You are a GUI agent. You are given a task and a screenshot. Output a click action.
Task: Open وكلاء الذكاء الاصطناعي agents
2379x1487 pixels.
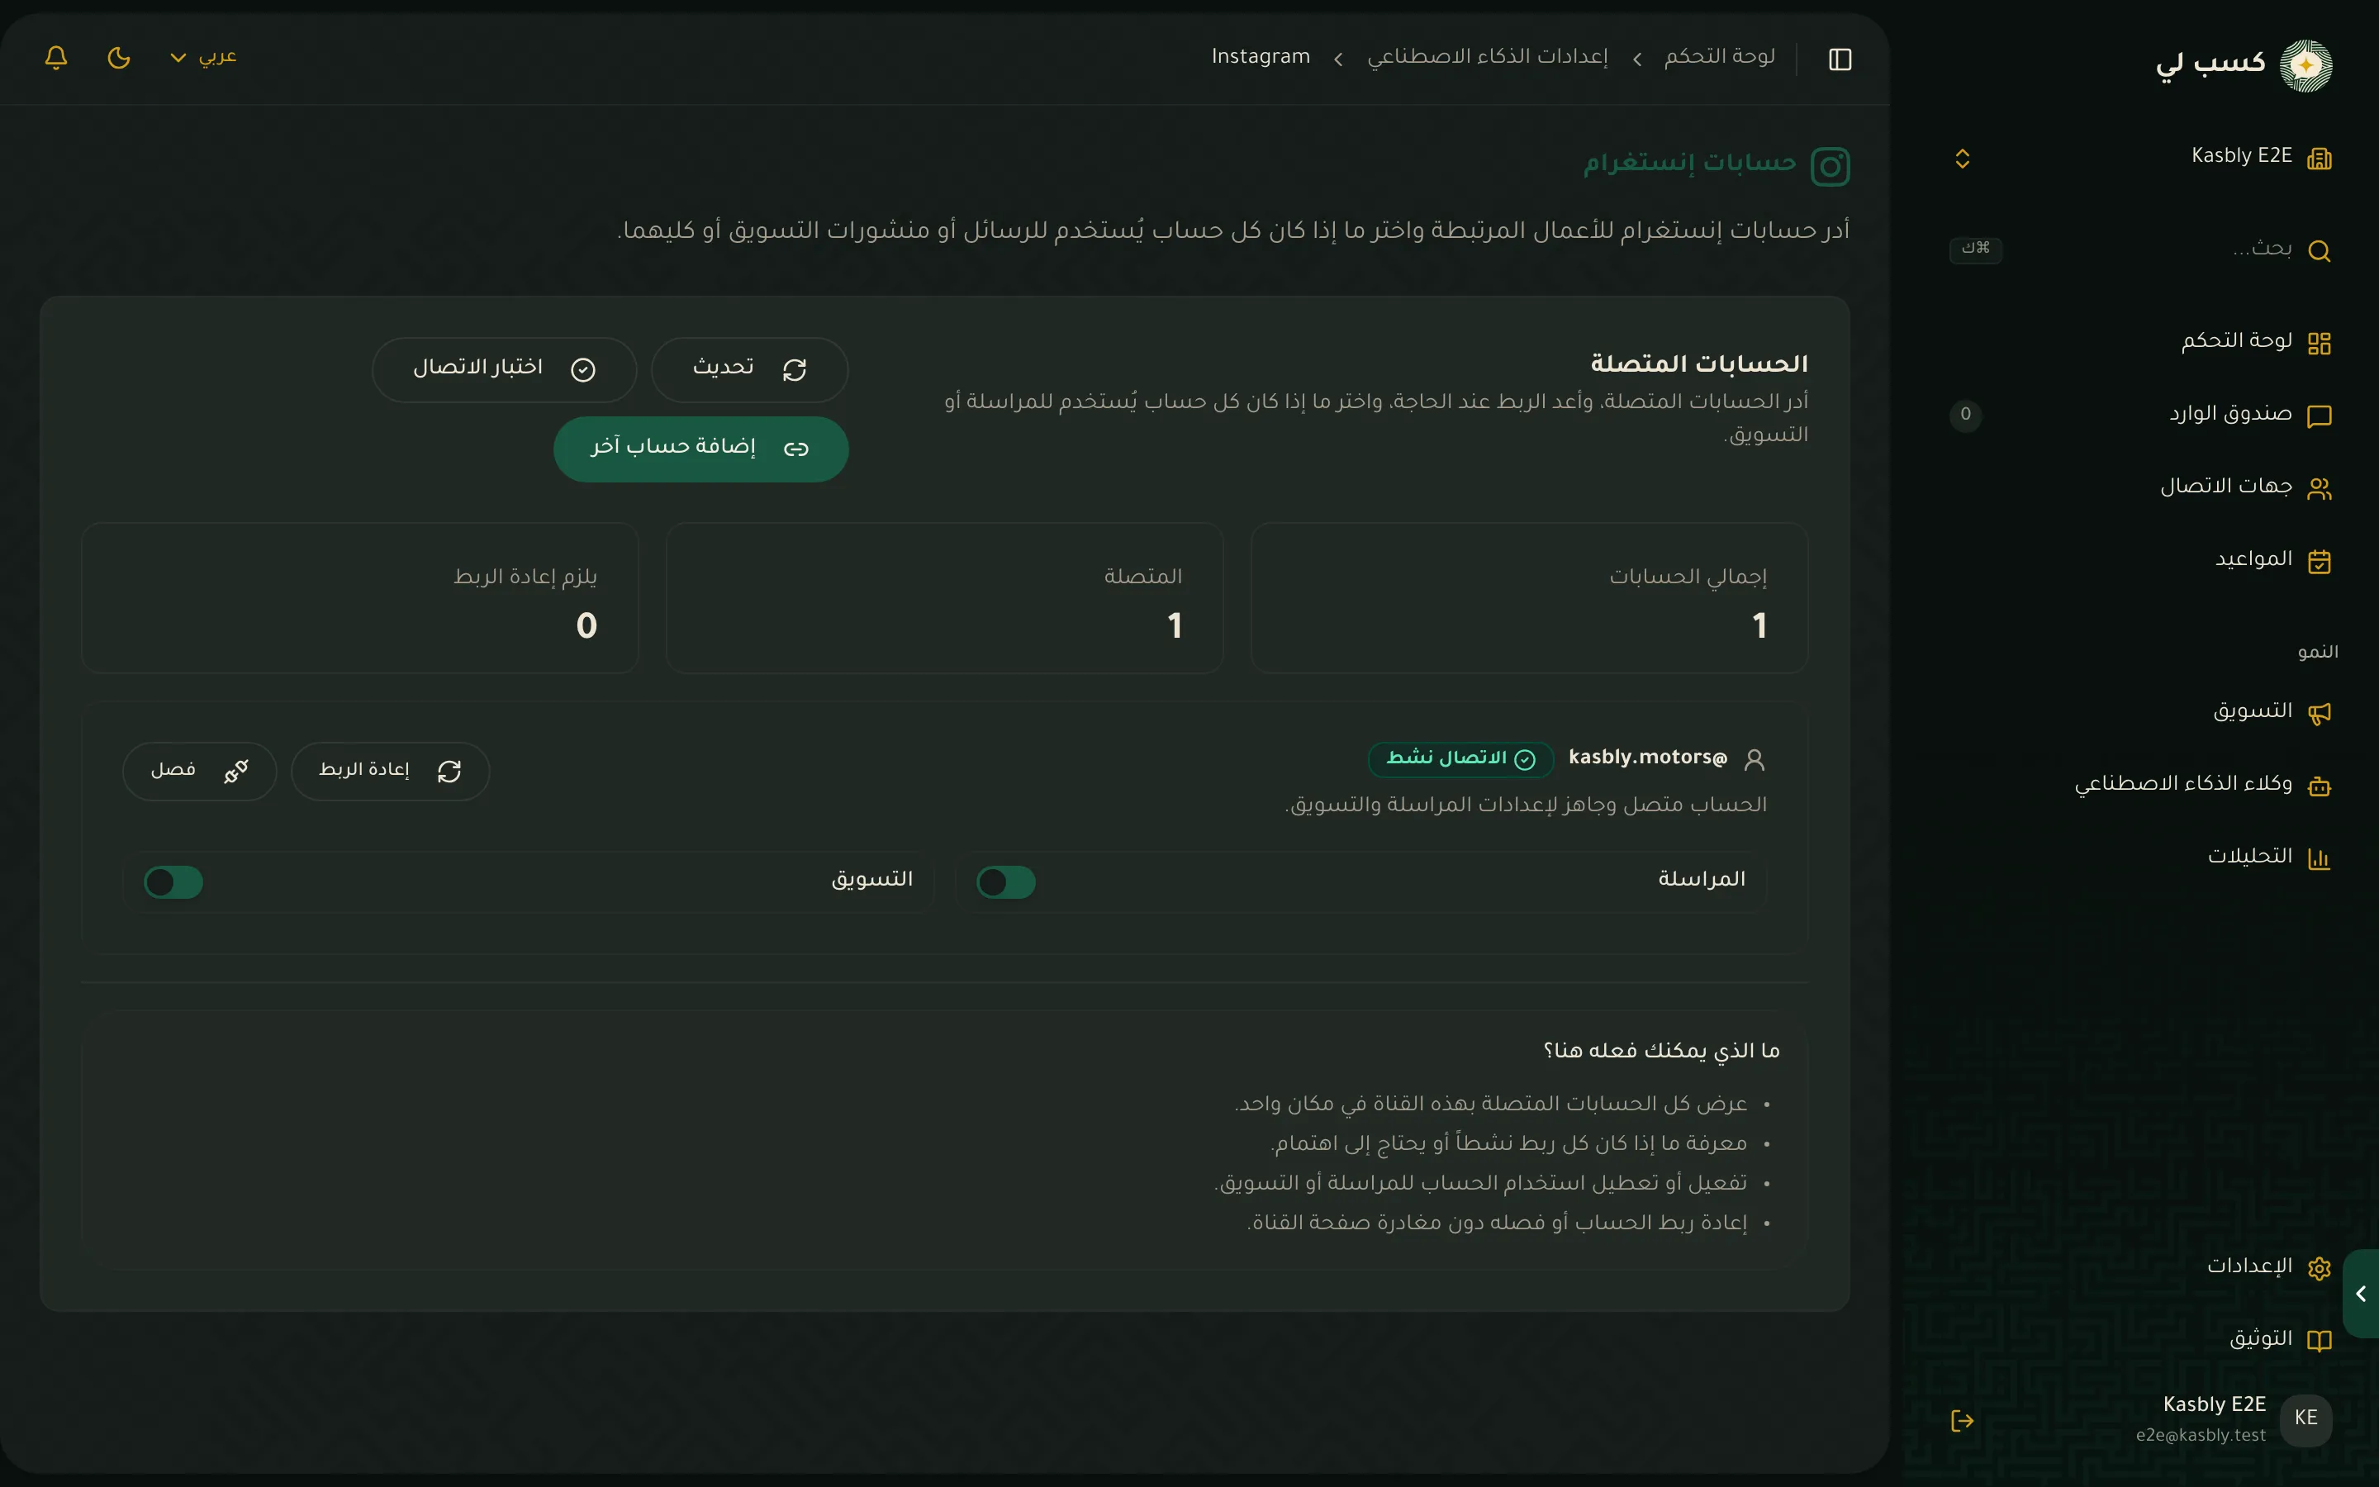[x=2143, y=785]
